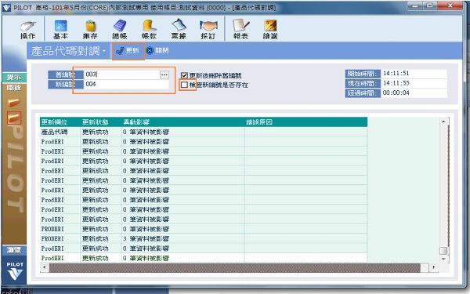Open the 庫存 inventory module icon

tap(90, 30)
